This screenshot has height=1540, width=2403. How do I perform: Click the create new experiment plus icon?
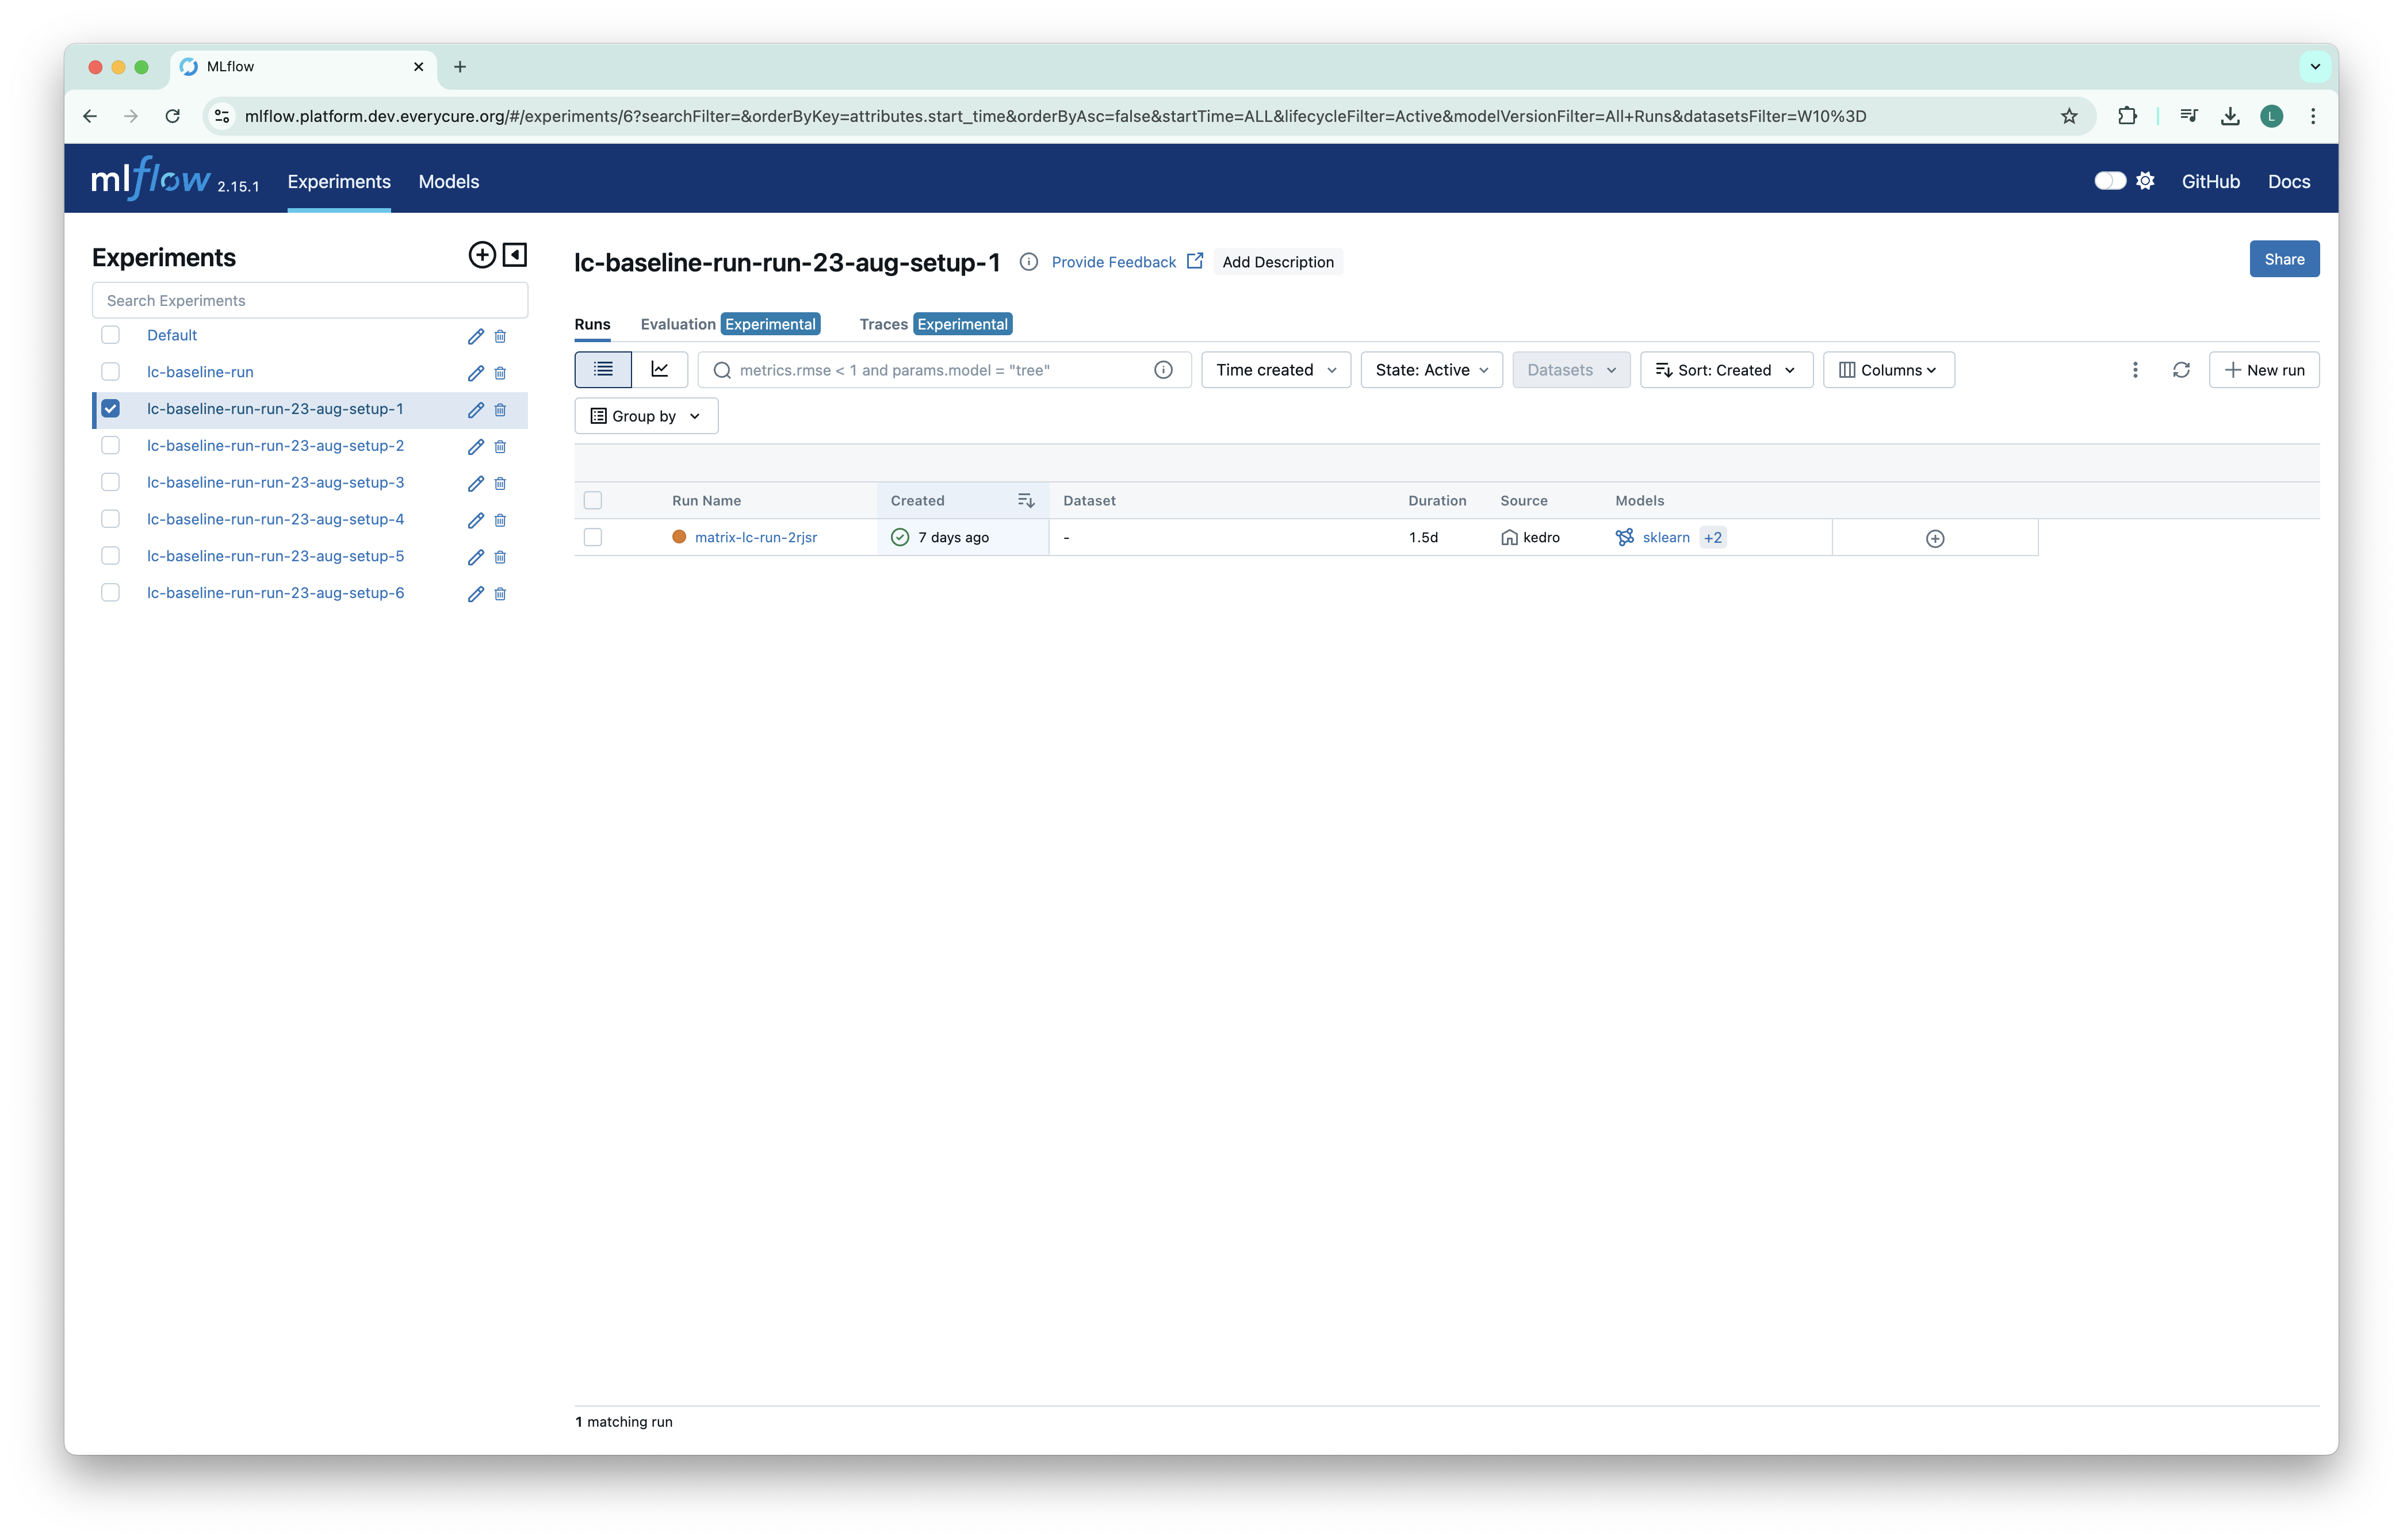tap(482, 255)
